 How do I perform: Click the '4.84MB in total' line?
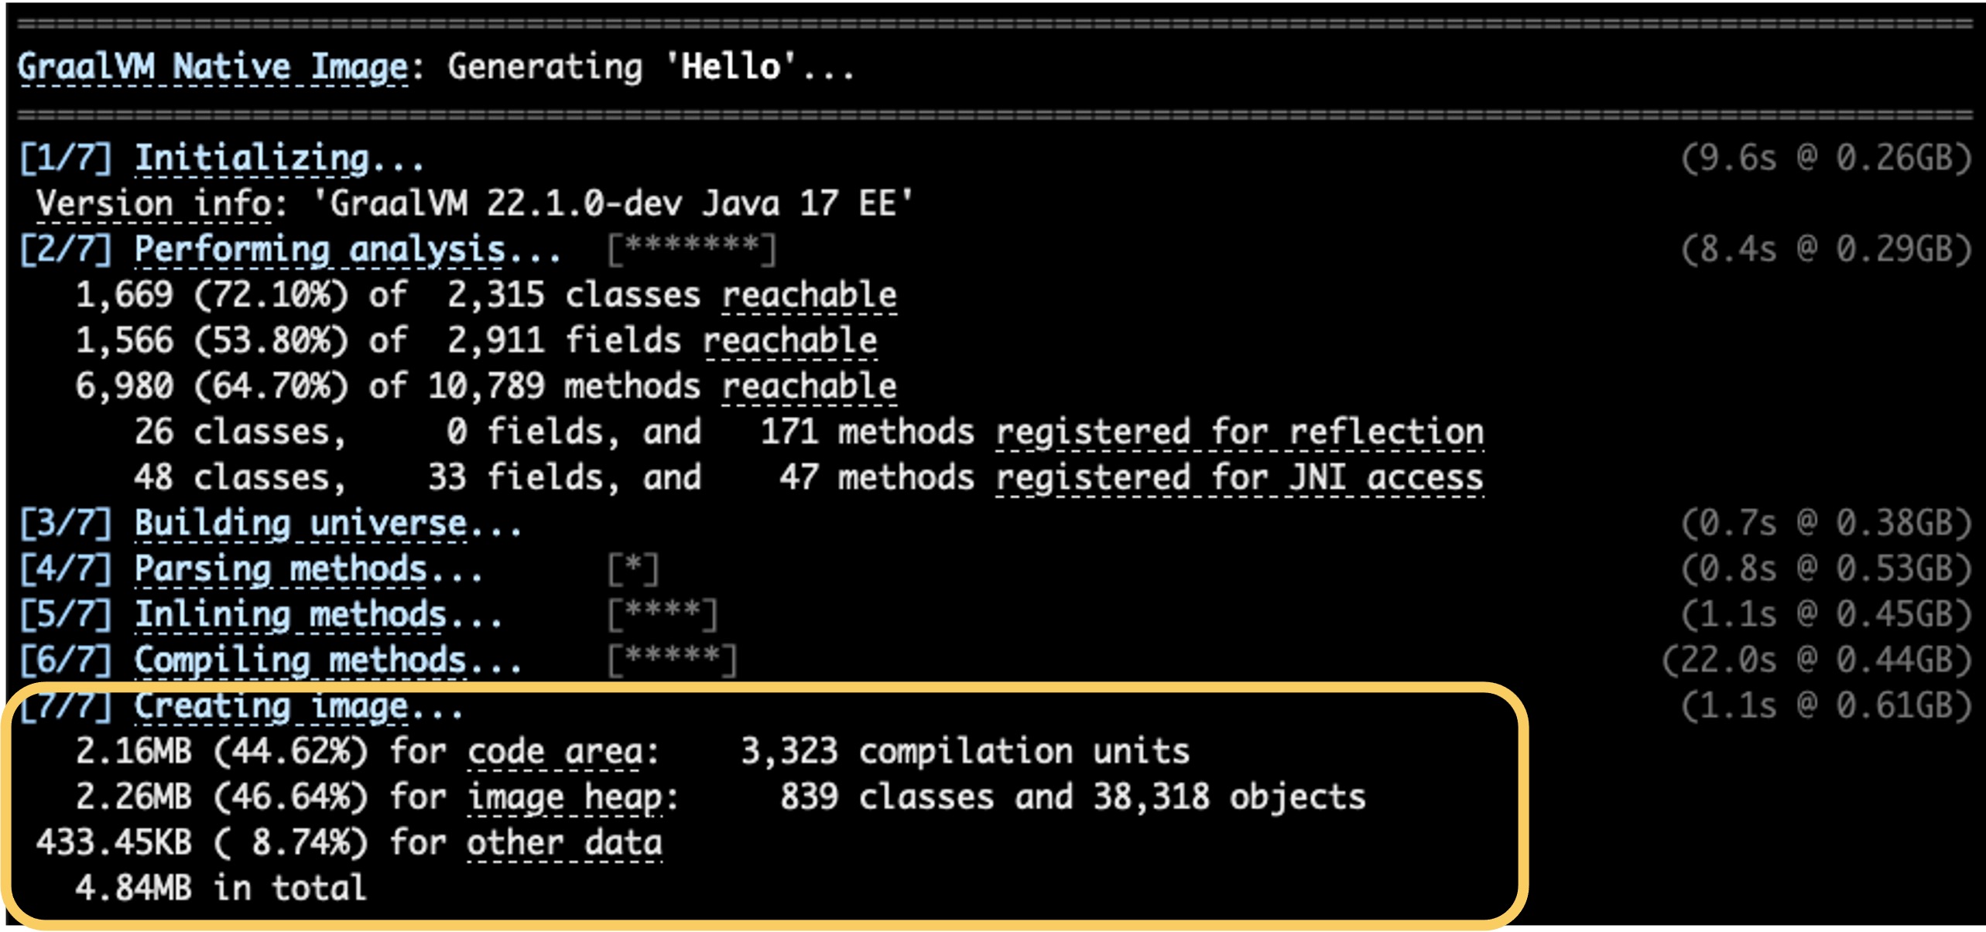pyautogui.click(x=221, y=889)
